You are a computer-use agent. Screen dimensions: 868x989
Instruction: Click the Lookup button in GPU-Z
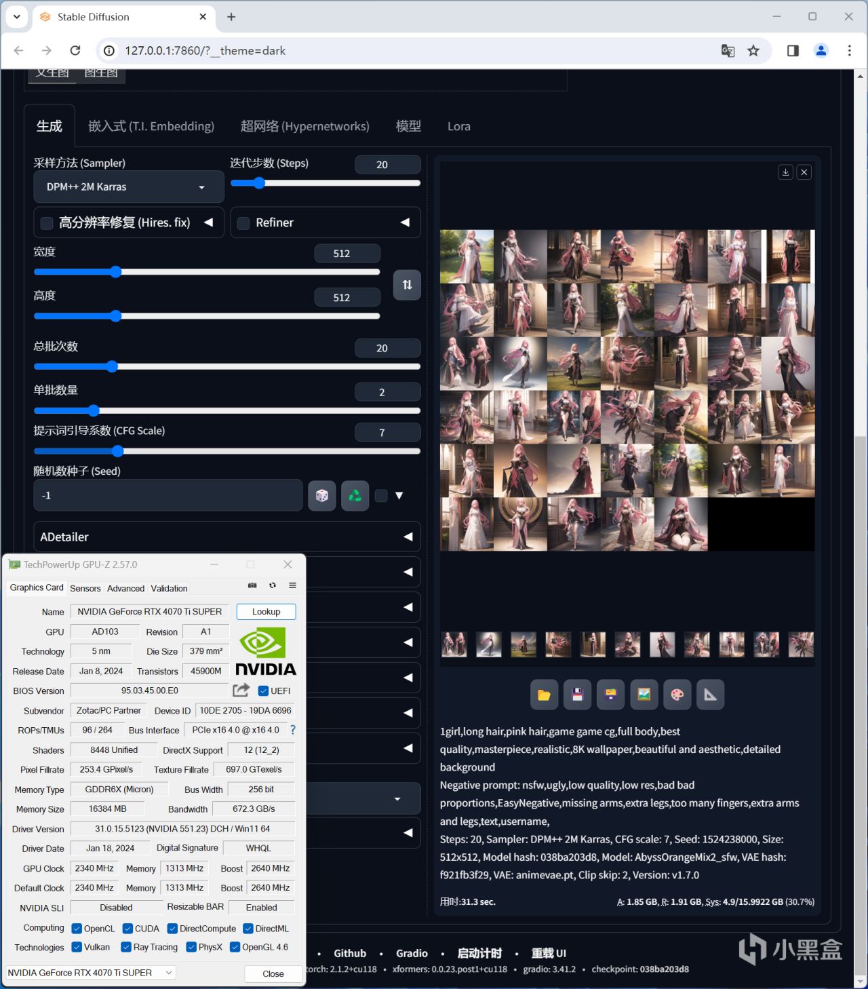267,612
